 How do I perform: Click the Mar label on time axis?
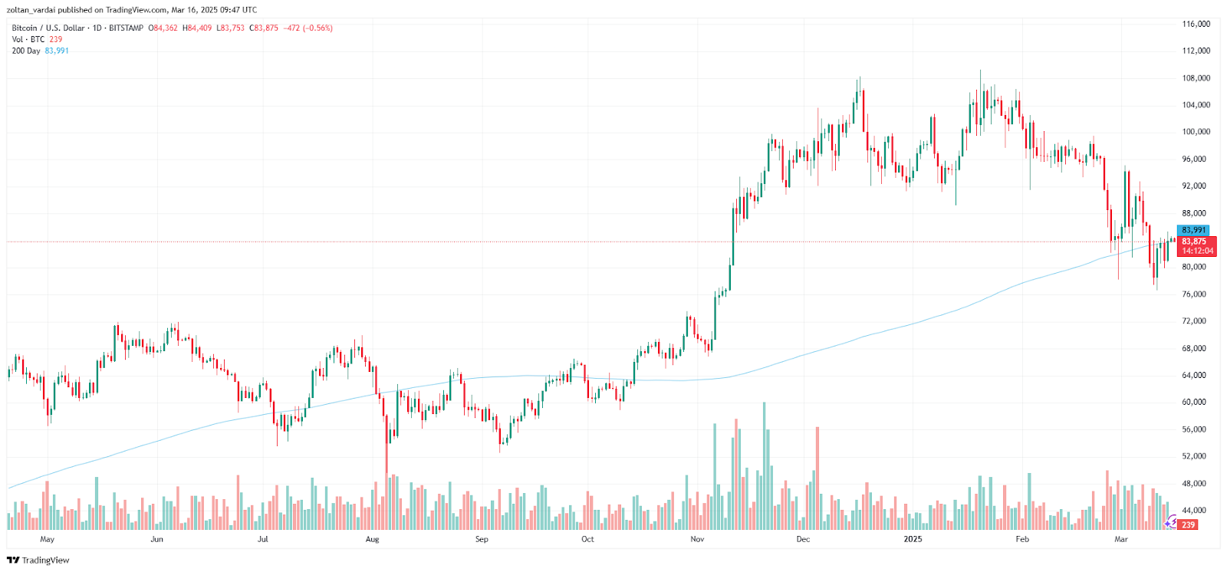tap(1121, 540)
